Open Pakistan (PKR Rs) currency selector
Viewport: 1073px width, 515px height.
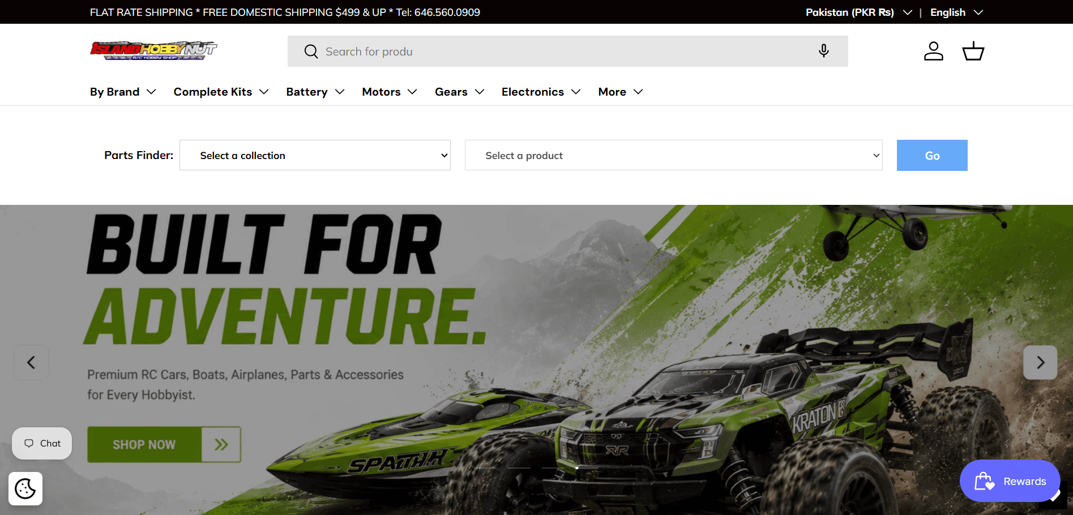pyautogui.click(x=858, y=12)
